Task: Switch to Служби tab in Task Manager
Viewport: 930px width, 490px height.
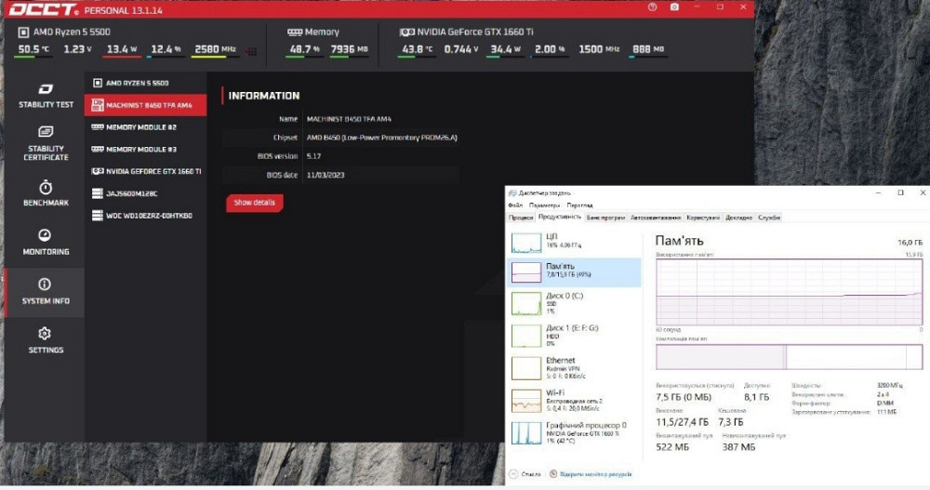Action: (x=769, y=218)
